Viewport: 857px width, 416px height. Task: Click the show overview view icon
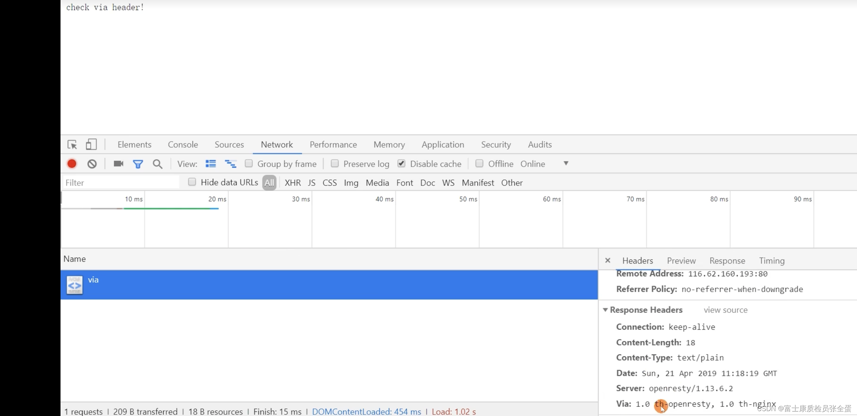tap(230, 164)
